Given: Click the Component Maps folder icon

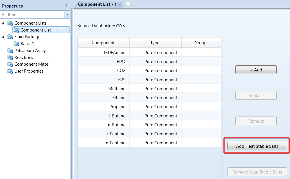Looking at the screenshot, I should [x=10, y=64].
